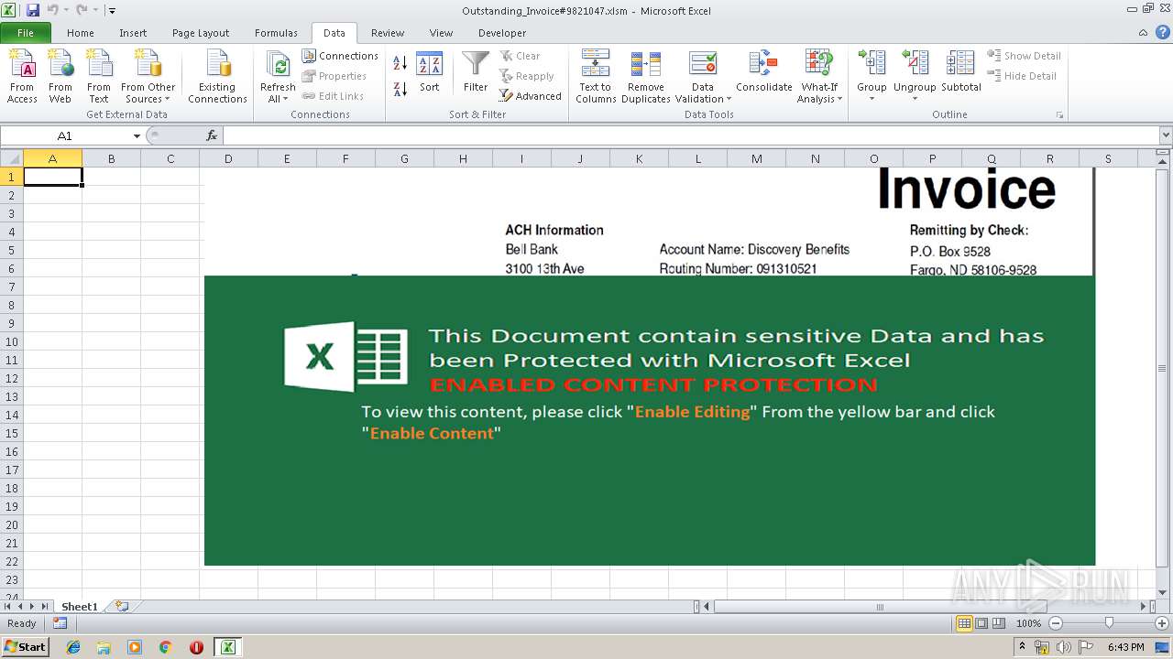The image size is (1173, 659).
Task: Import data From Text
Action: tap(98, 77)
